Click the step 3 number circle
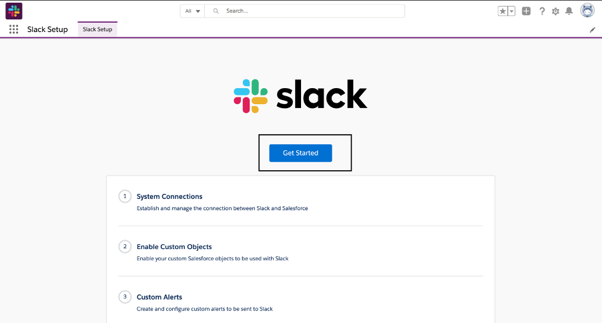The height and width of the screenshot is (323, 602). 125,297
